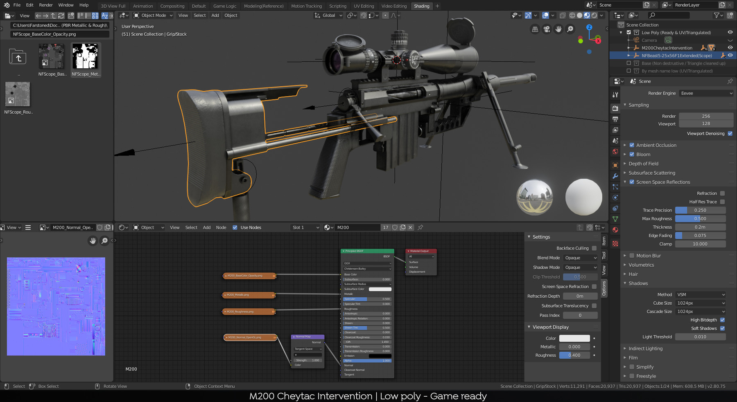Open the Particles properties tab icon

click(615, 187)
